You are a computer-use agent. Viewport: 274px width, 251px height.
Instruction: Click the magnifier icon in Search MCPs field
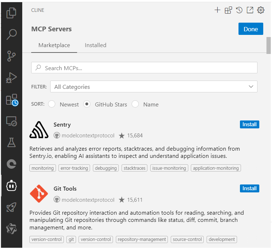38,68
